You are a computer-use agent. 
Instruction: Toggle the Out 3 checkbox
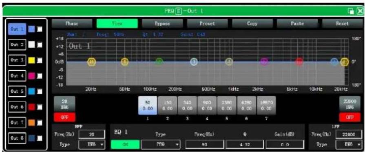coord(40,60)
